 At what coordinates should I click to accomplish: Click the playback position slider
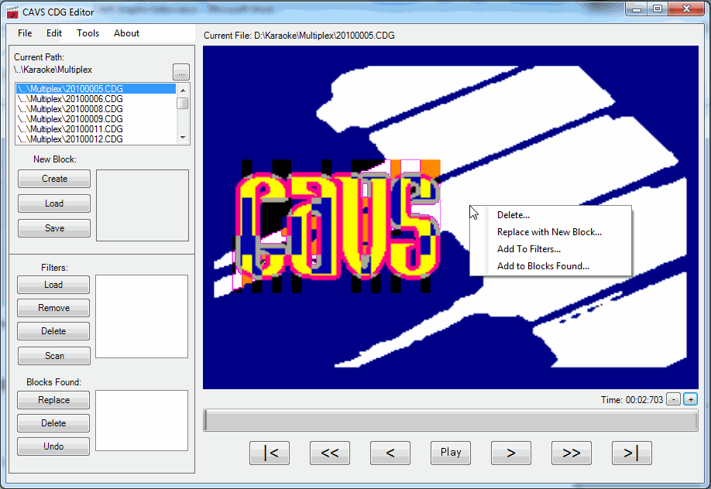[450, 421]
